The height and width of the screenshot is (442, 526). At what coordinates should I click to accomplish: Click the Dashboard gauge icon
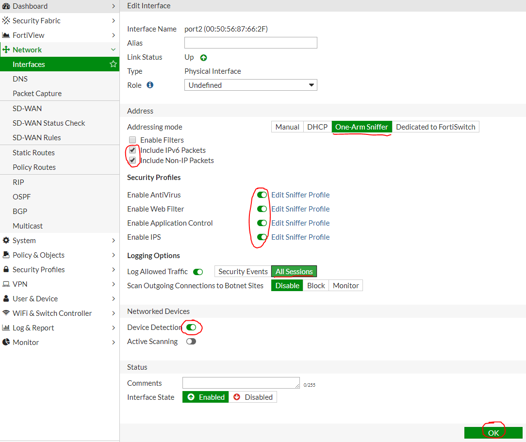pyautogui.click(x=6, y=6)
